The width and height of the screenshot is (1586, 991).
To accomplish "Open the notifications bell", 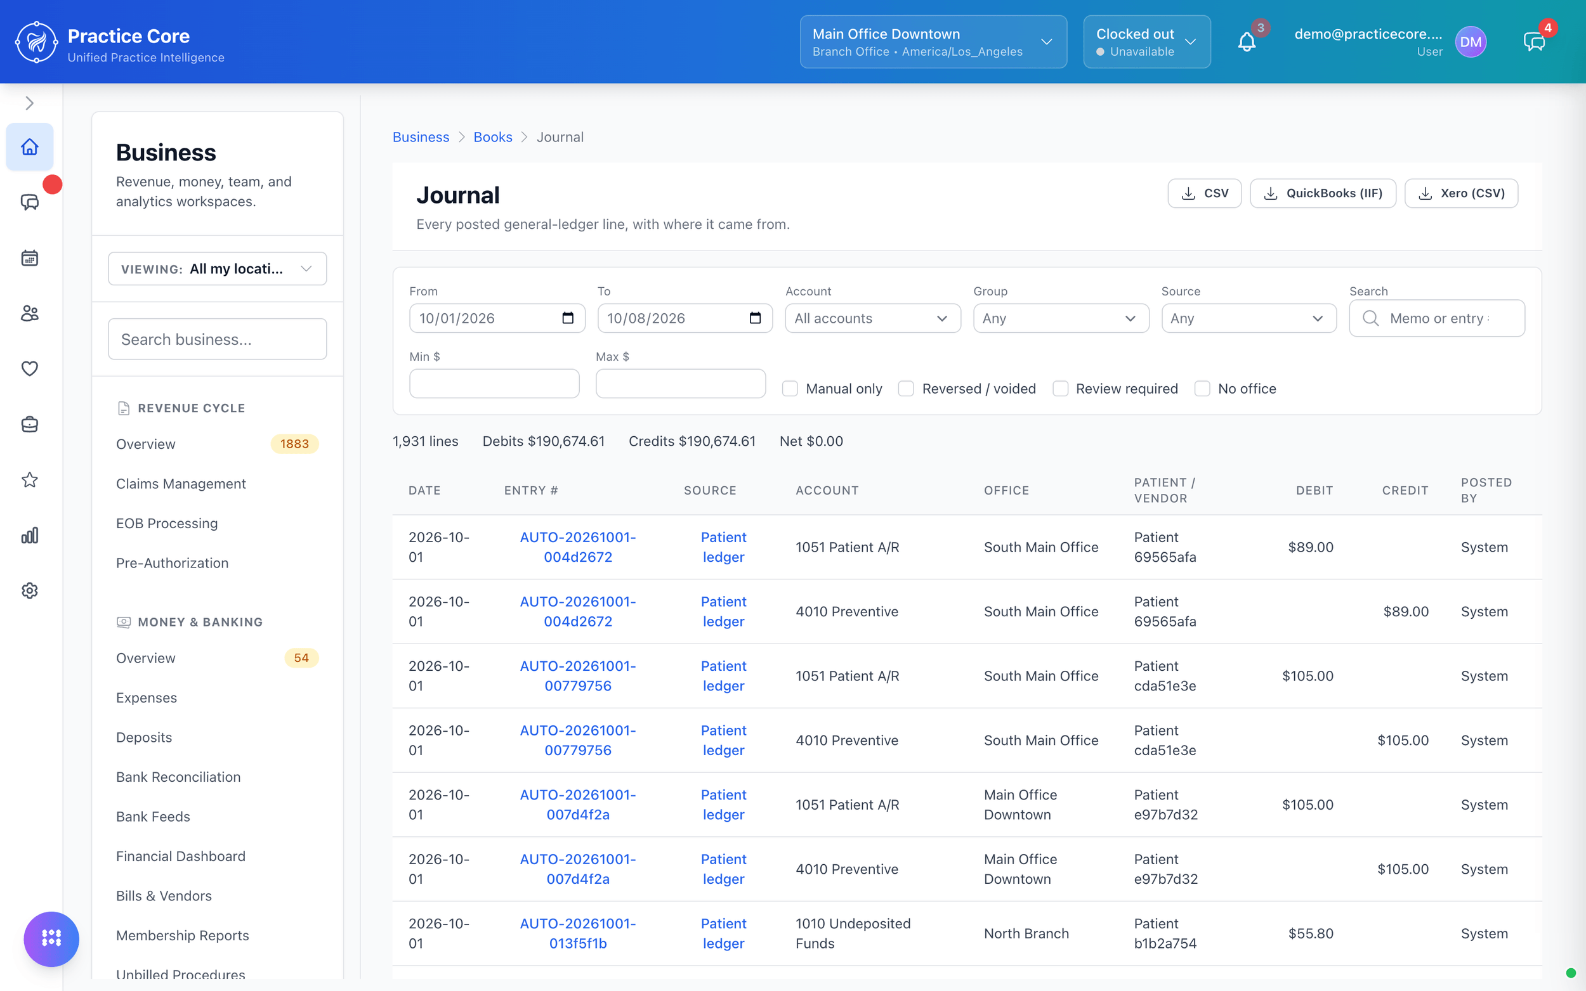I will click(1247, 42).
